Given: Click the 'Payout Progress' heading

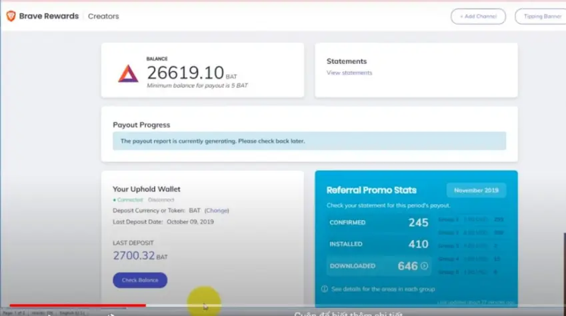Looking at the screenshot, I should tap(141, 125).
